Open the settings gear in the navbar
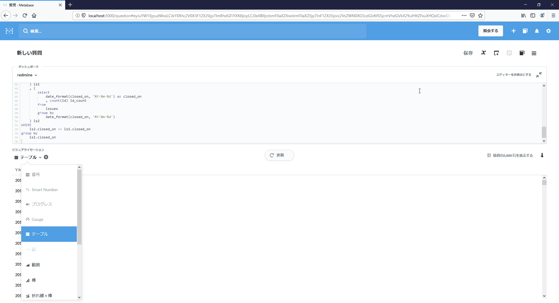 548,31
